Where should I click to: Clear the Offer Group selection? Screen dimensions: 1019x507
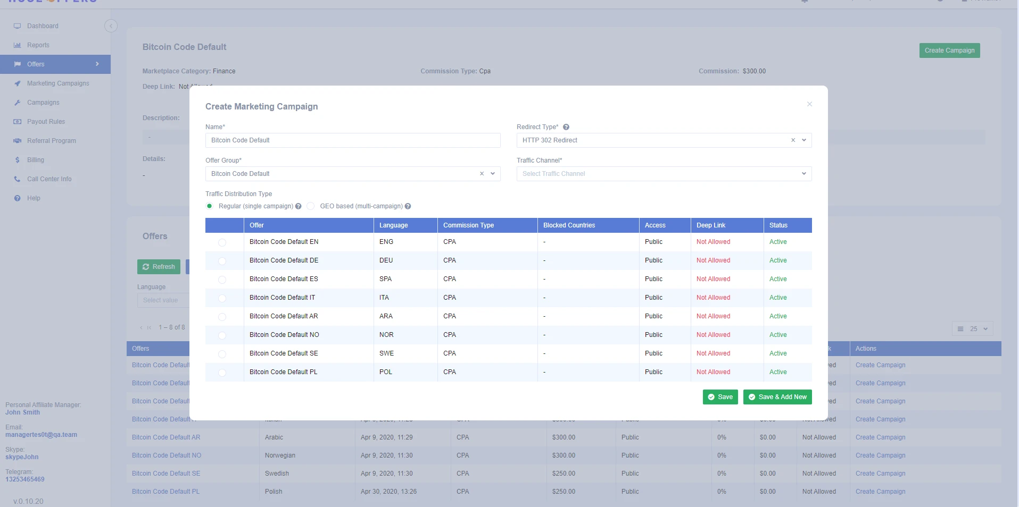[482, 174]
